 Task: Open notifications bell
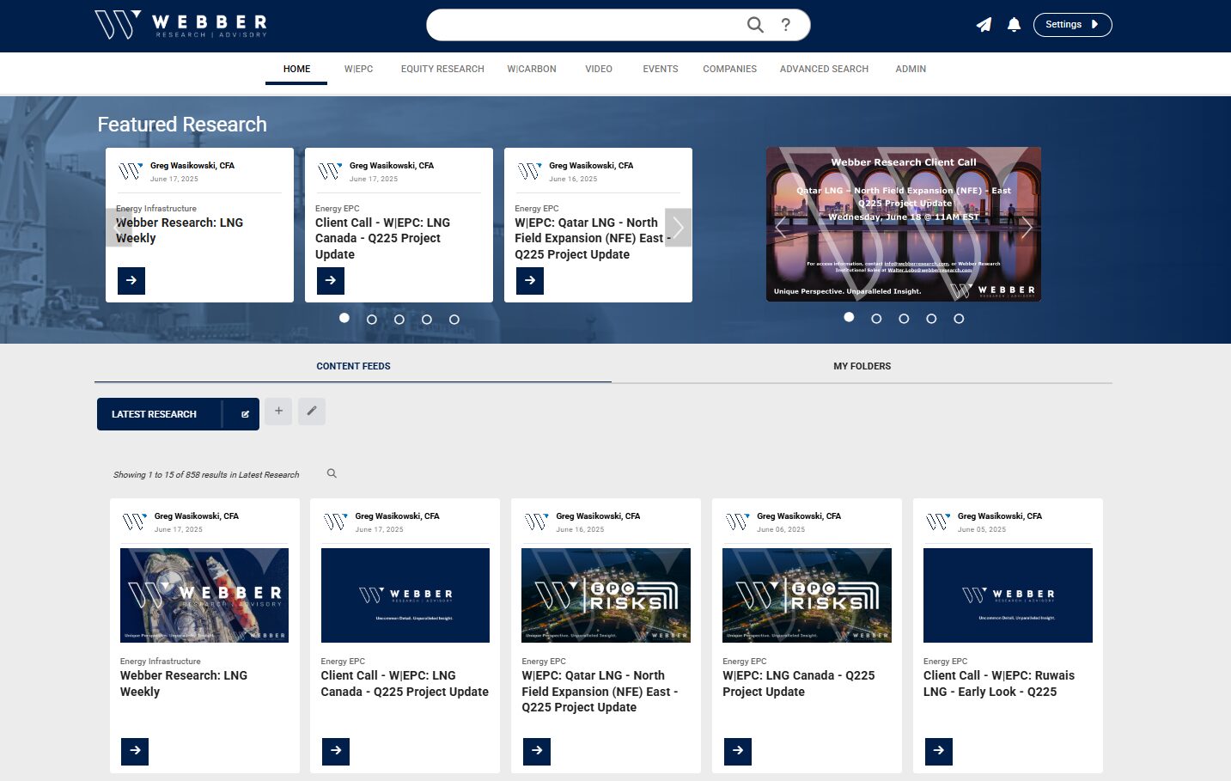(x=1014, y=25)
